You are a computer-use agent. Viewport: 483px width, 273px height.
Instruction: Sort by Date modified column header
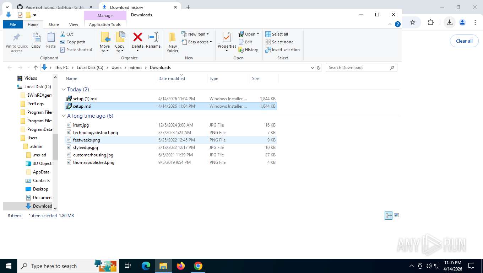172,79
